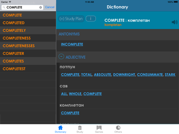Open the info button next to Study Plan
Screen dimensions: 179x134
click(91, 19)
